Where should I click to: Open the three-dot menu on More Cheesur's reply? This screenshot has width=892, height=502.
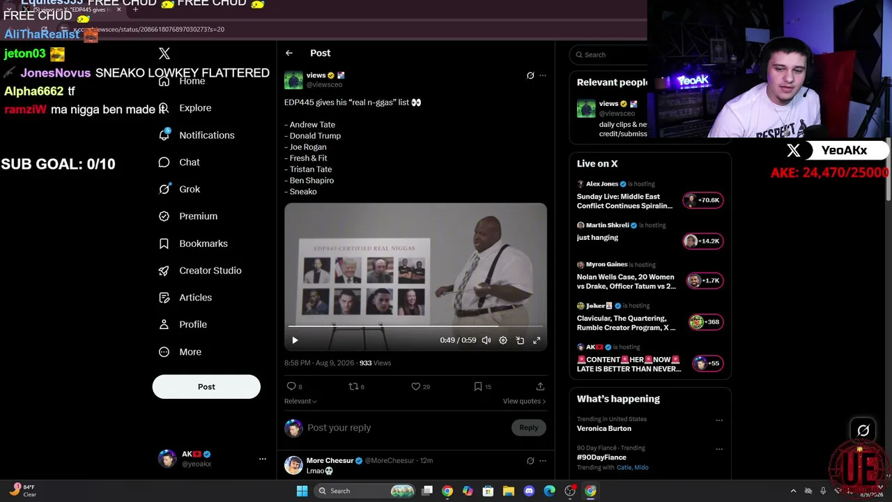click(543, 461)
